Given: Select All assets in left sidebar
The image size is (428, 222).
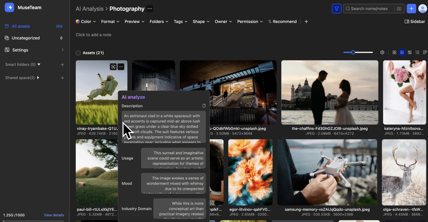Looking at the screenshot, I should [21, 26].
